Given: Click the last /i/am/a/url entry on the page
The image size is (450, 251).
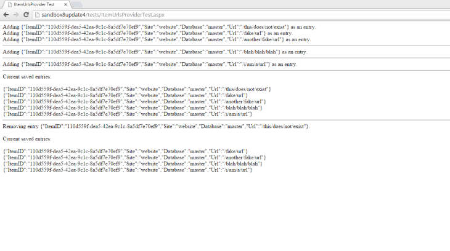Looking at the screenshot, I should tap(128, 170).
